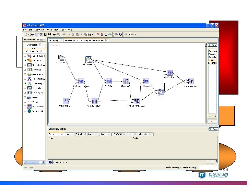Viewport: 247px width, 185px height.
Task: Click the Resources panel horizontal scrollbar
Action: point(34,162)
